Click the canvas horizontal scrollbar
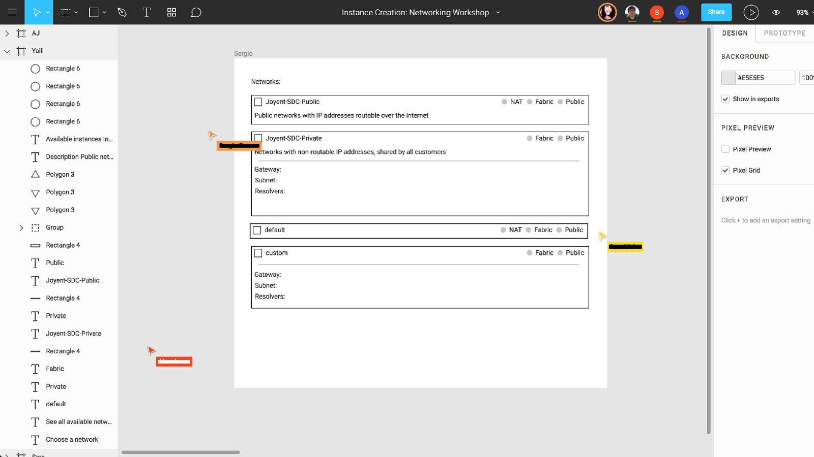 click(181, 452)
